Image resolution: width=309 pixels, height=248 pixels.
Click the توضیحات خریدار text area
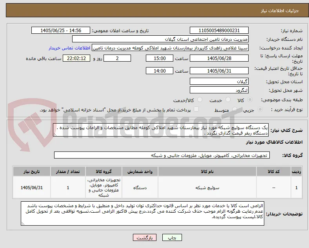point(142,213)
